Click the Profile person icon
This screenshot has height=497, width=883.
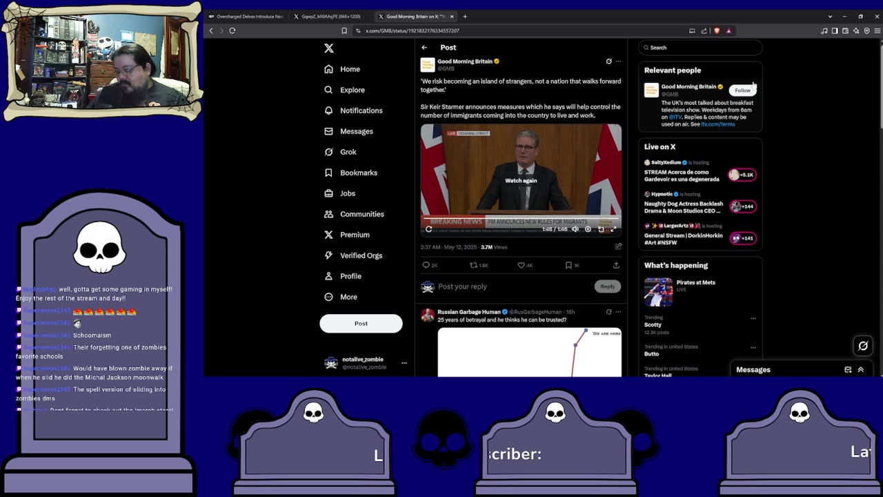point(328,276)
